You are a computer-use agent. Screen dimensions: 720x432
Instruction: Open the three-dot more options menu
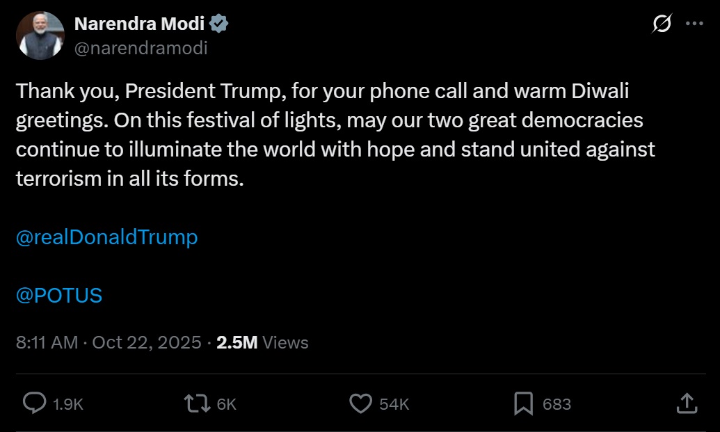(x=694, y=24)
